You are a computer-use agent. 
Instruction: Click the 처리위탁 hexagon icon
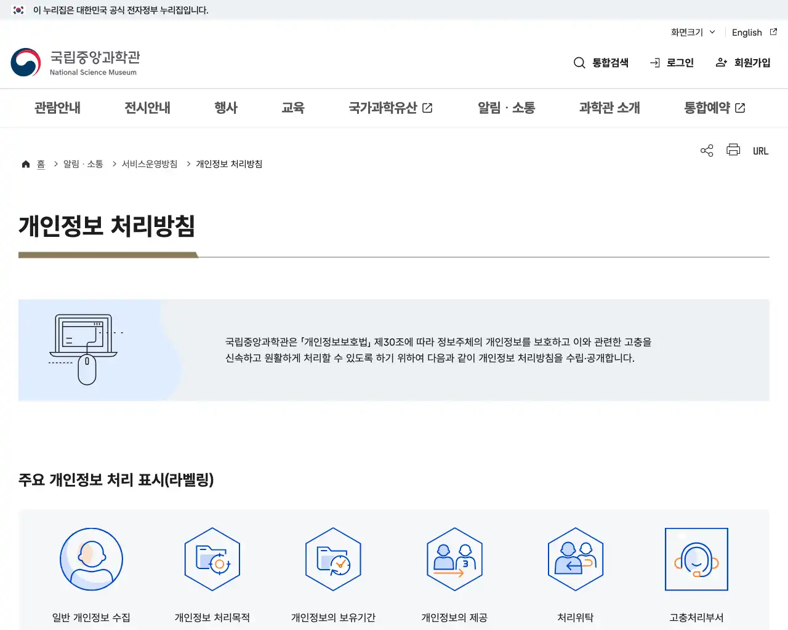(575, 559)
